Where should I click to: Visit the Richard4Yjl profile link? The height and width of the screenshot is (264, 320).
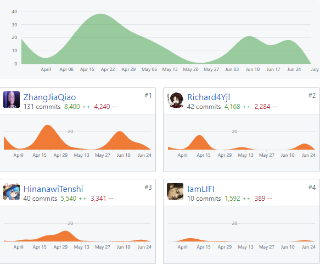pyautogui.click(x=209, y=97)
